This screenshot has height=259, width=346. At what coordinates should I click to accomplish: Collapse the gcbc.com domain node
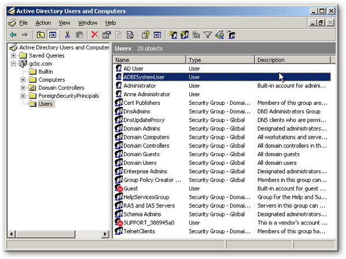pos(13,64)
